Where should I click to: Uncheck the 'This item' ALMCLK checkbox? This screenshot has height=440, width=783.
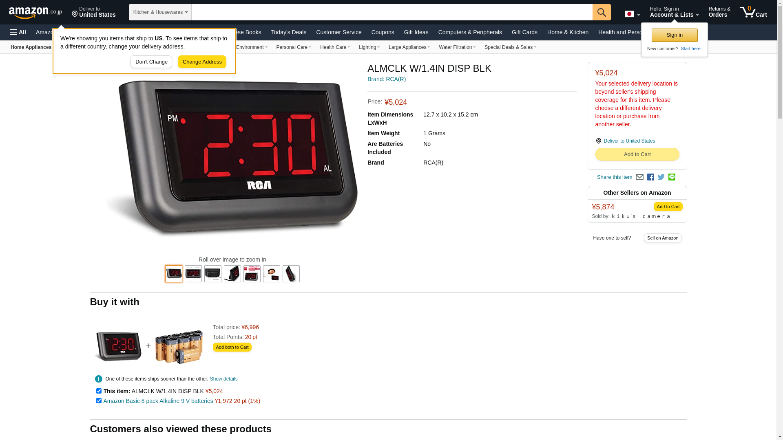[x=99, y=391]
